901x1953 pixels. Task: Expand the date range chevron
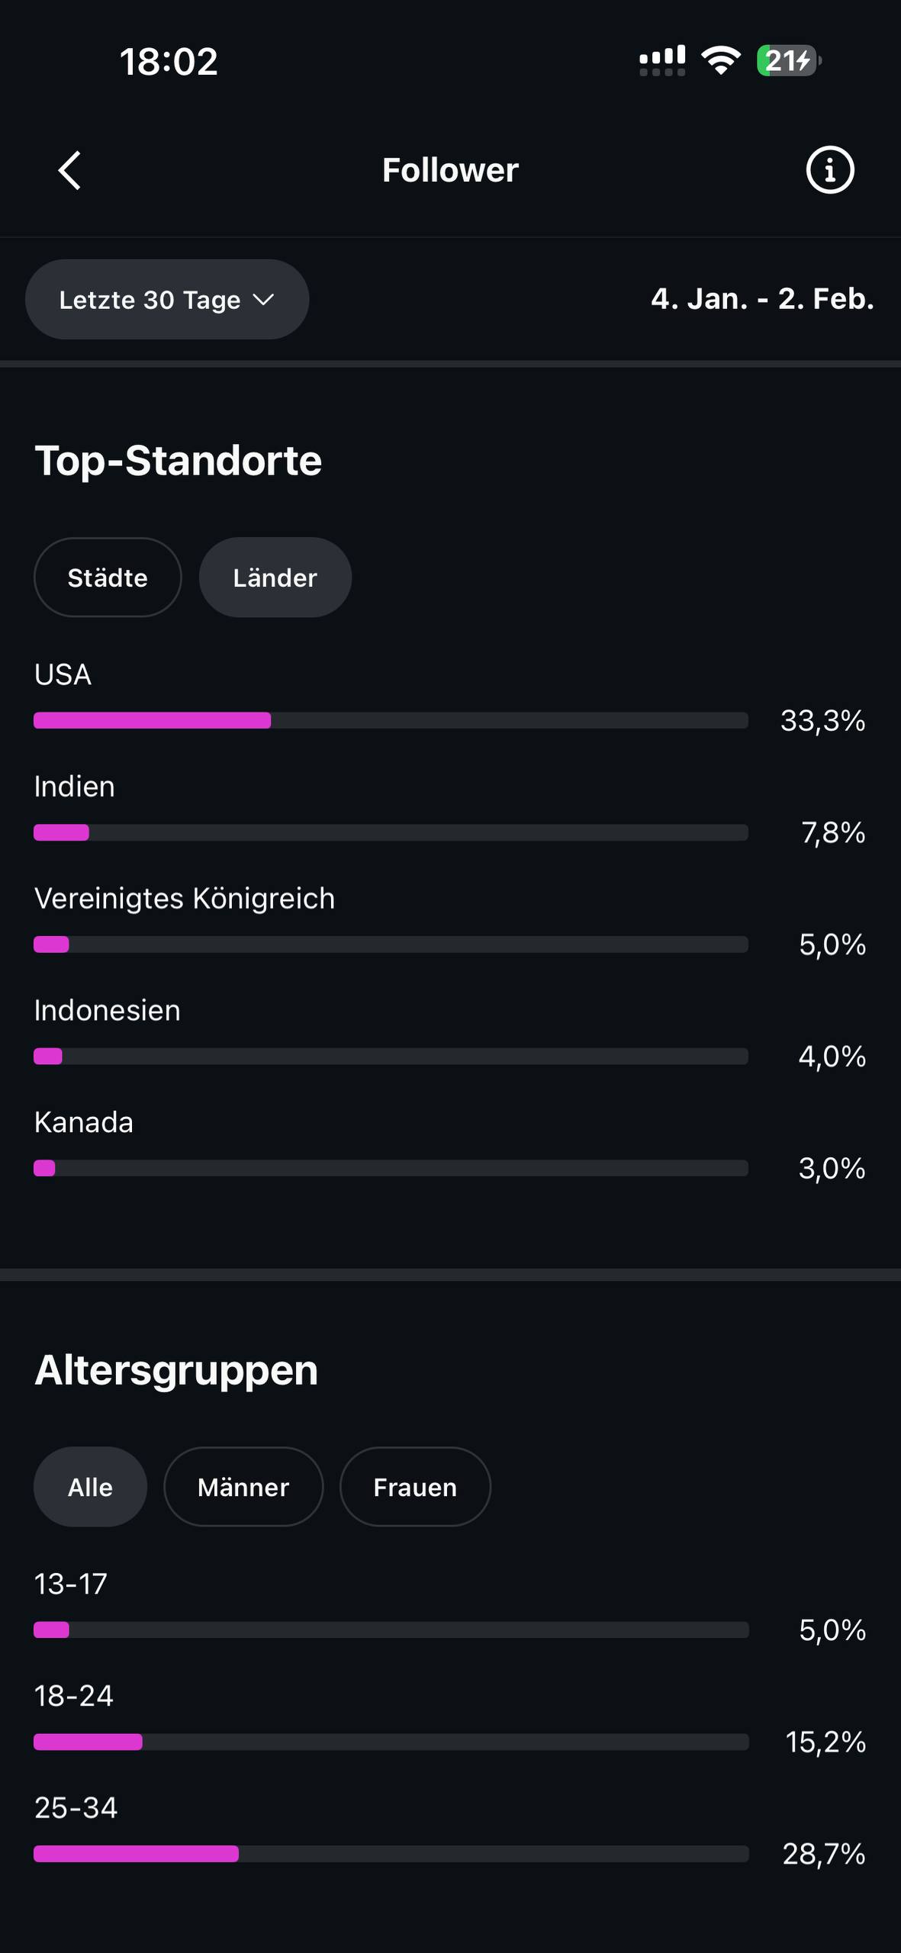tap(263, 300)
